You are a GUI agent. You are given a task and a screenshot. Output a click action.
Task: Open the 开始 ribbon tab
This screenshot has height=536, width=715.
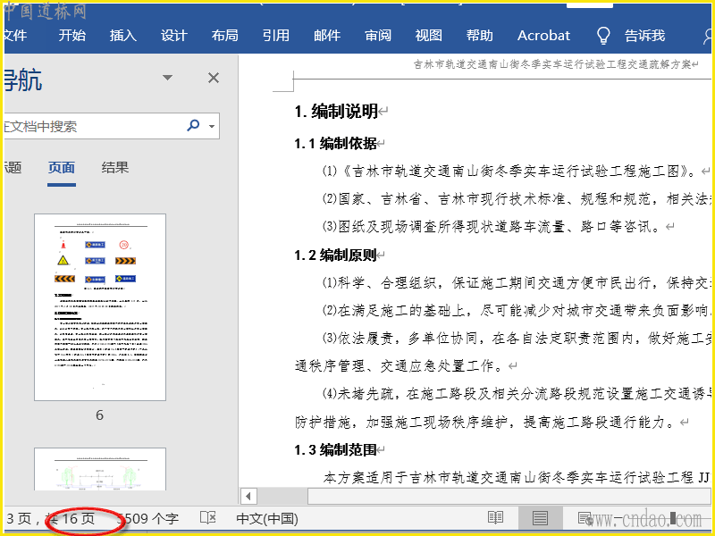pos(72,35)
